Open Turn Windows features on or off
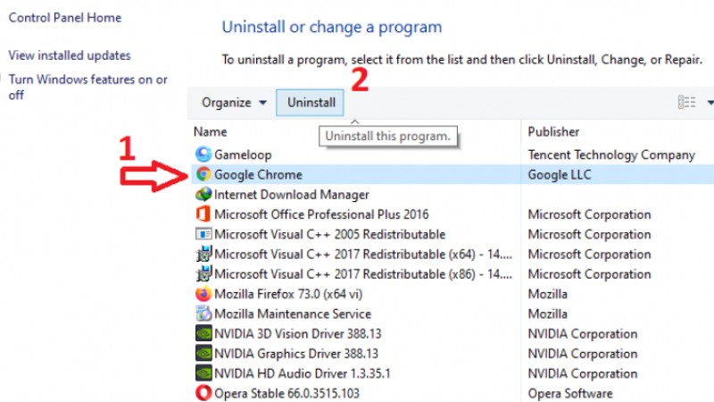 (x=87, y=87)
